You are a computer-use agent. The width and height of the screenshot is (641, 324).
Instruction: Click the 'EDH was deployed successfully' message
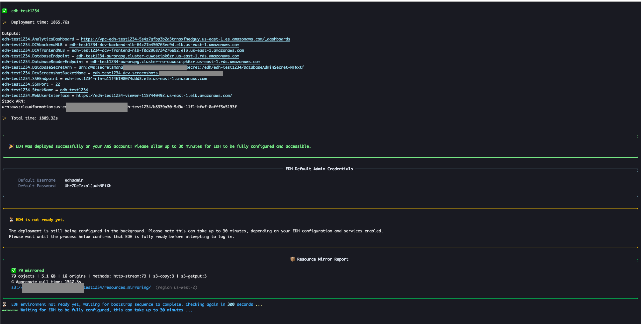[163, 146]
